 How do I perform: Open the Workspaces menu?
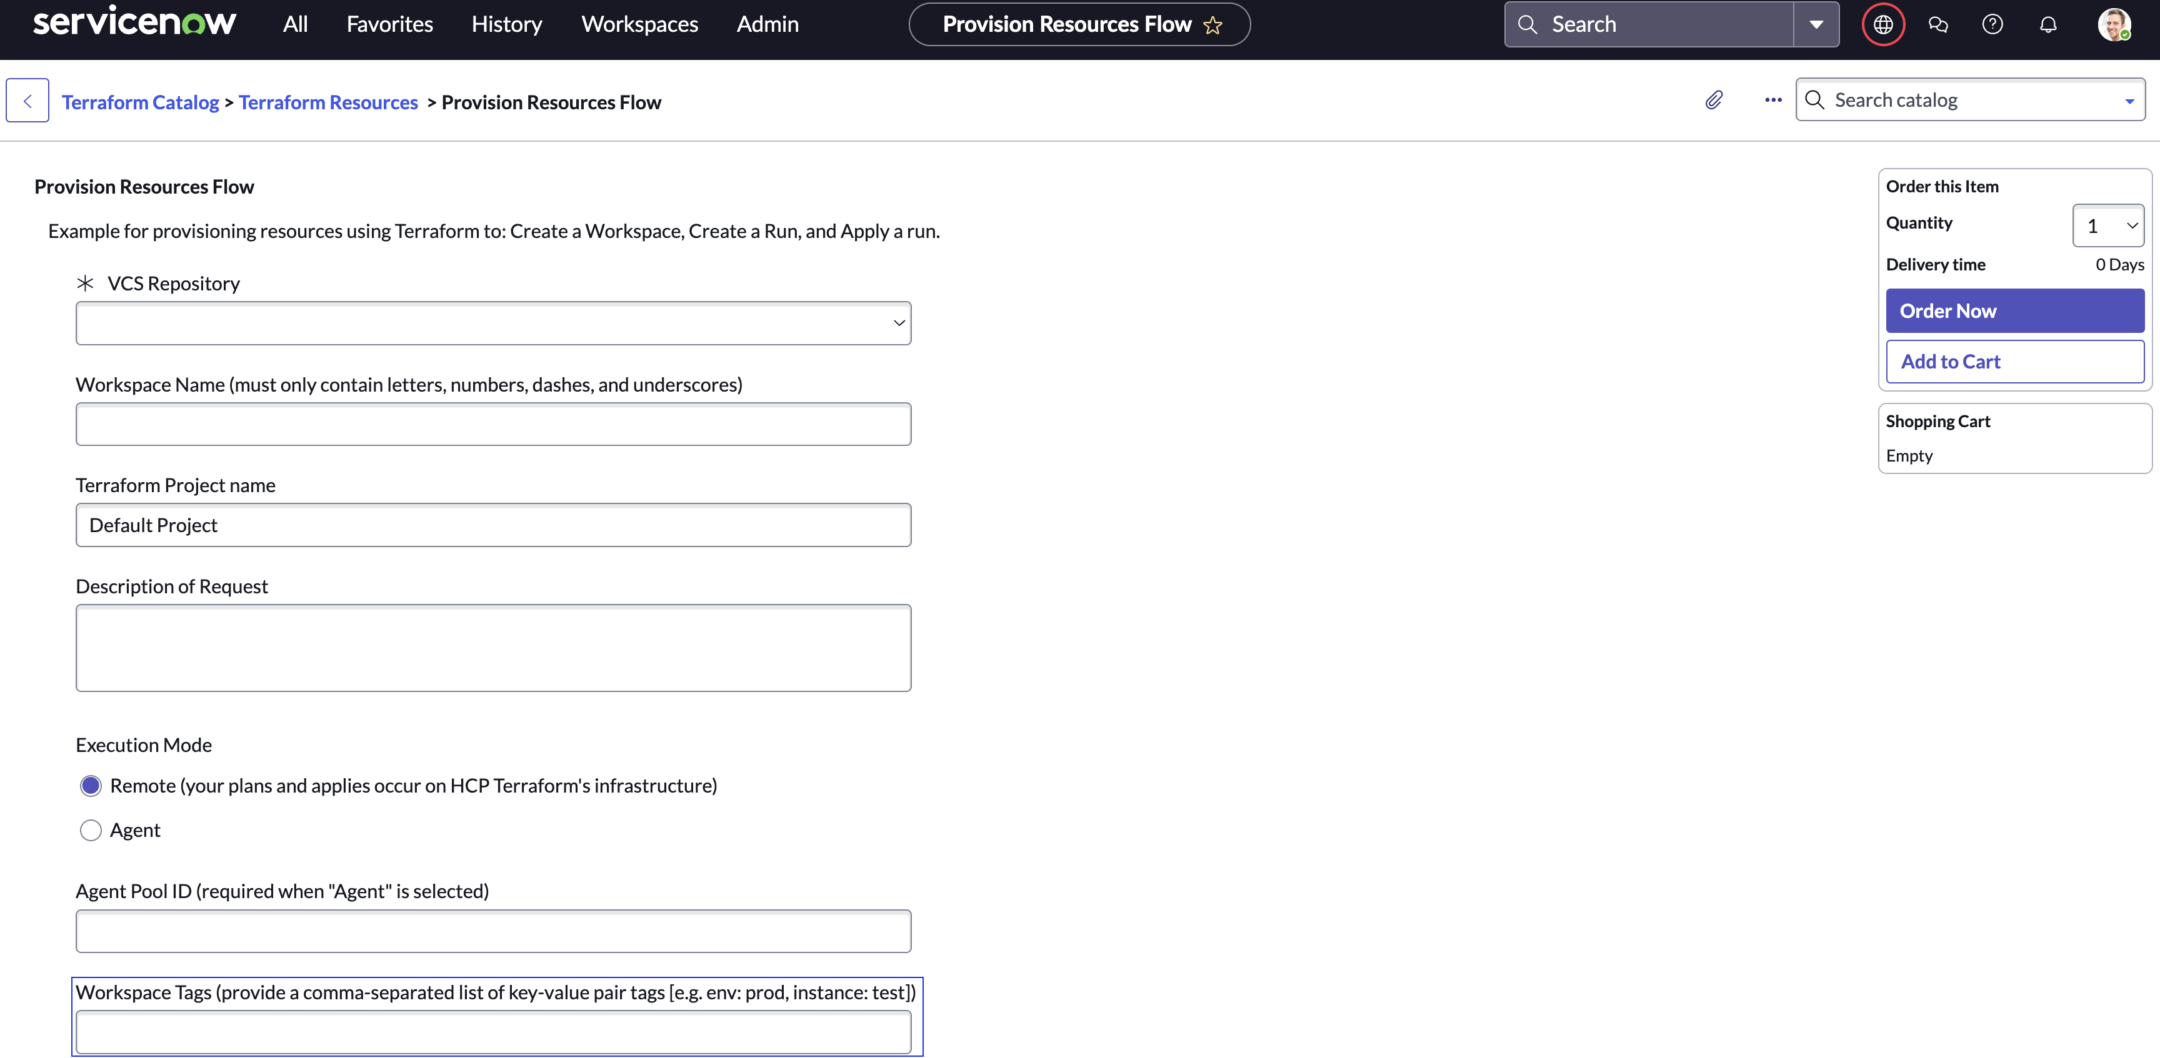tap(639, 24)
